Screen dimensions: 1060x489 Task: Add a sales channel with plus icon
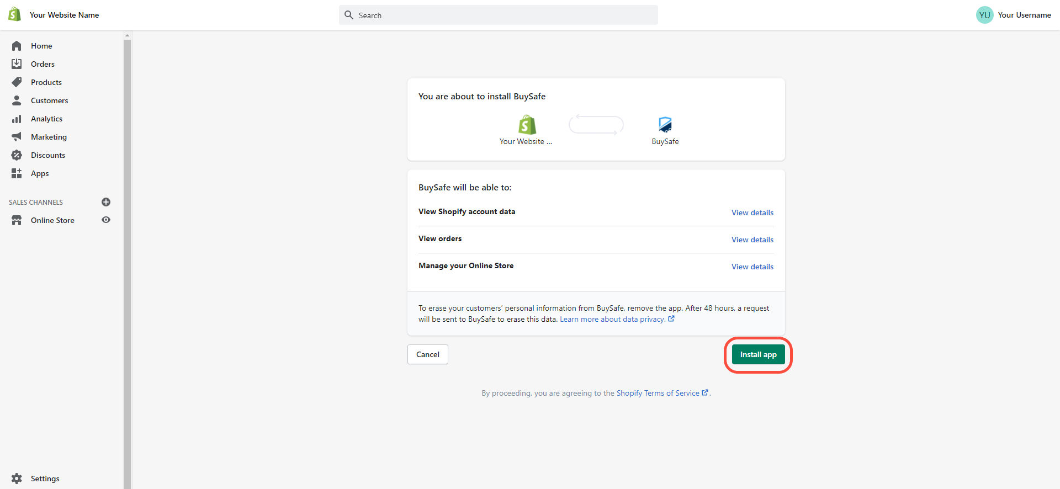pyautogui.click(x=106, y=202)
